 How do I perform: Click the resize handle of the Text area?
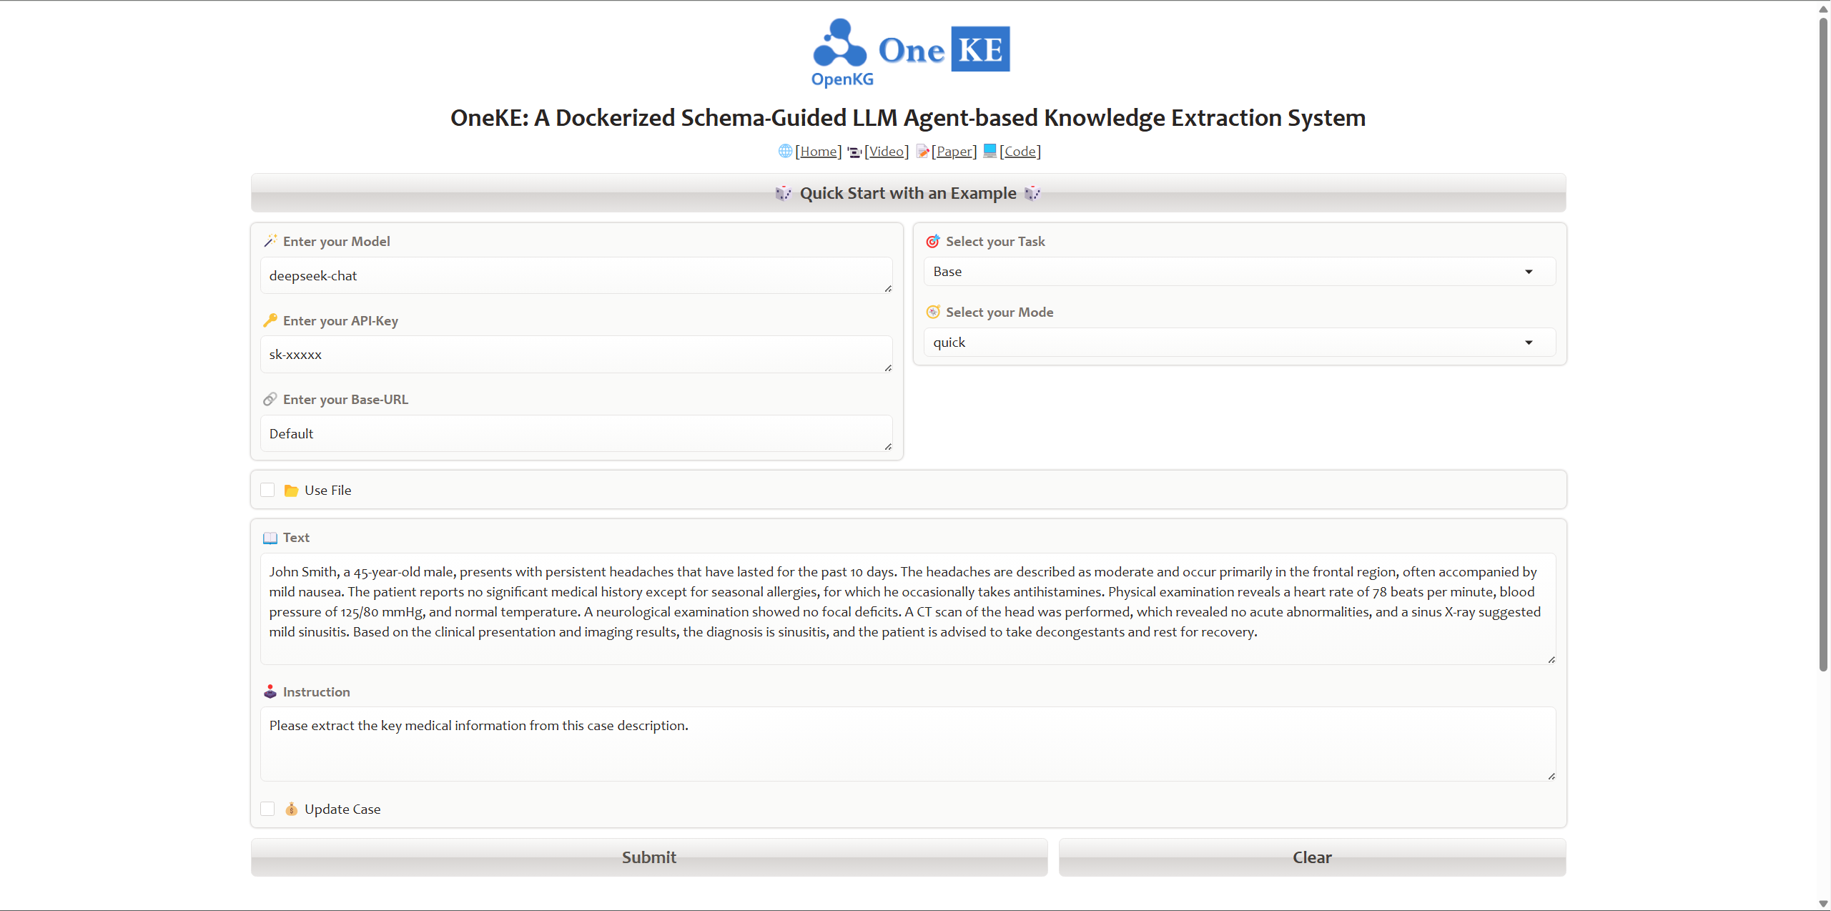(x=1551, y=659)
